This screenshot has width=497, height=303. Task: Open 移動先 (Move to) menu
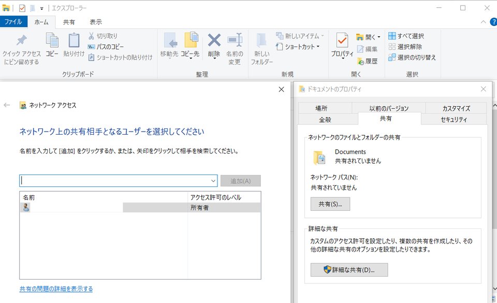(x=169, y=46)
